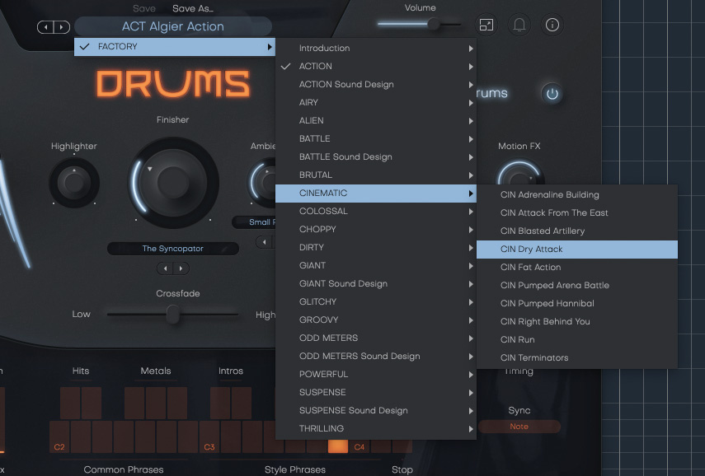Click the Highlighter knob

point(73,182)
